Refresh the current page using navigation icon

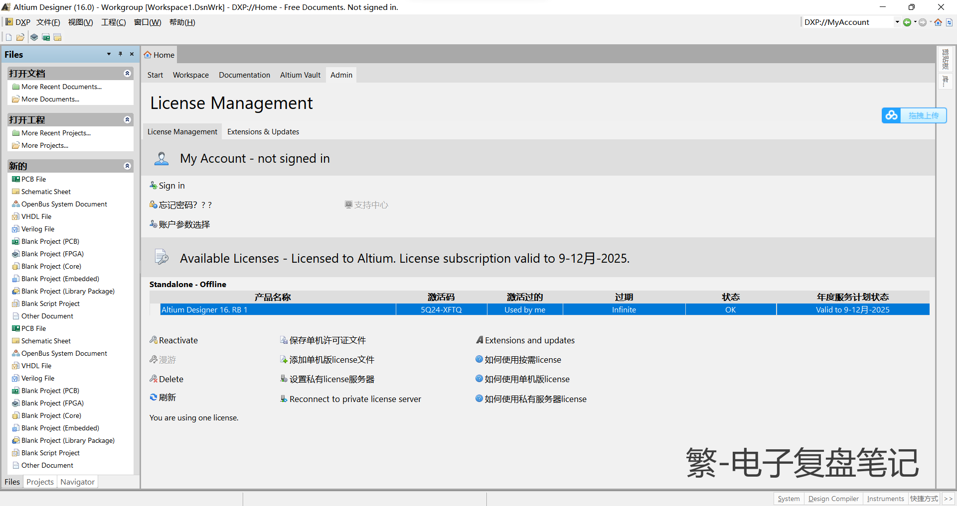click(x=950, y=22)
